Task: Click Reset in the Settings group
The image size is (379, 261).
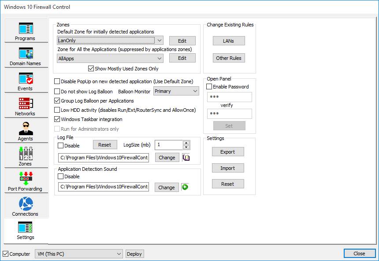Action: point(228,184)
